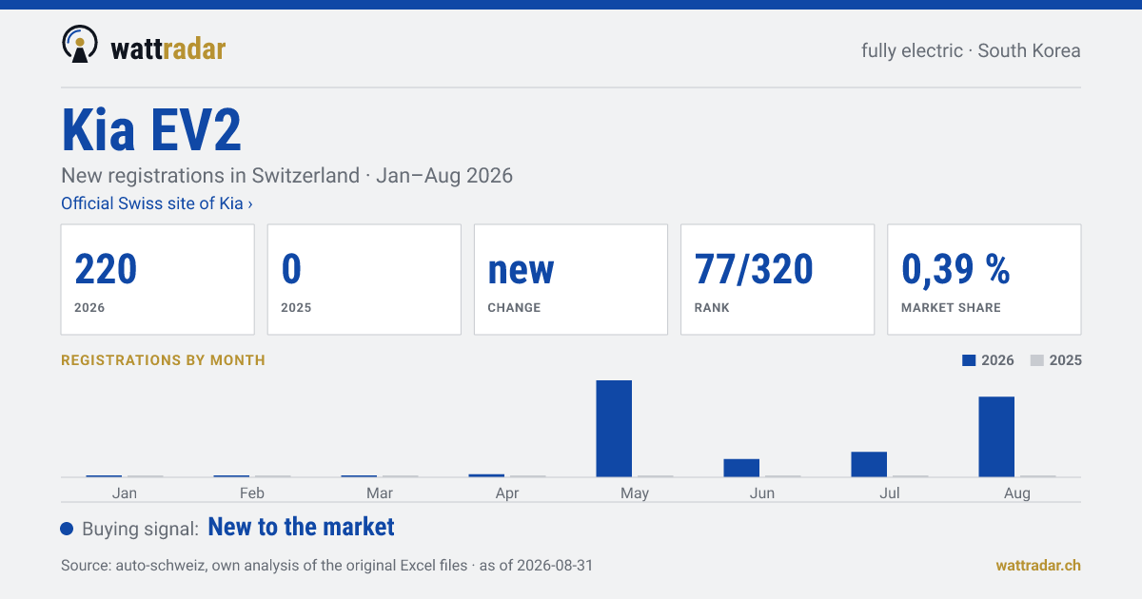This screenshot has width=1142, height=599.
Task: Click the Jun 2026 blue bar
Action: 741,468
